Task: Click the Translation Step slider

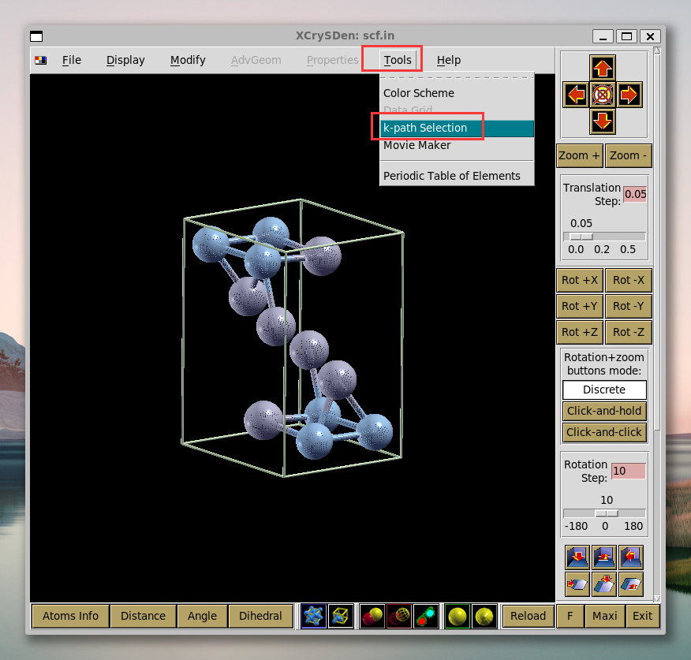Action: [604, 237]
